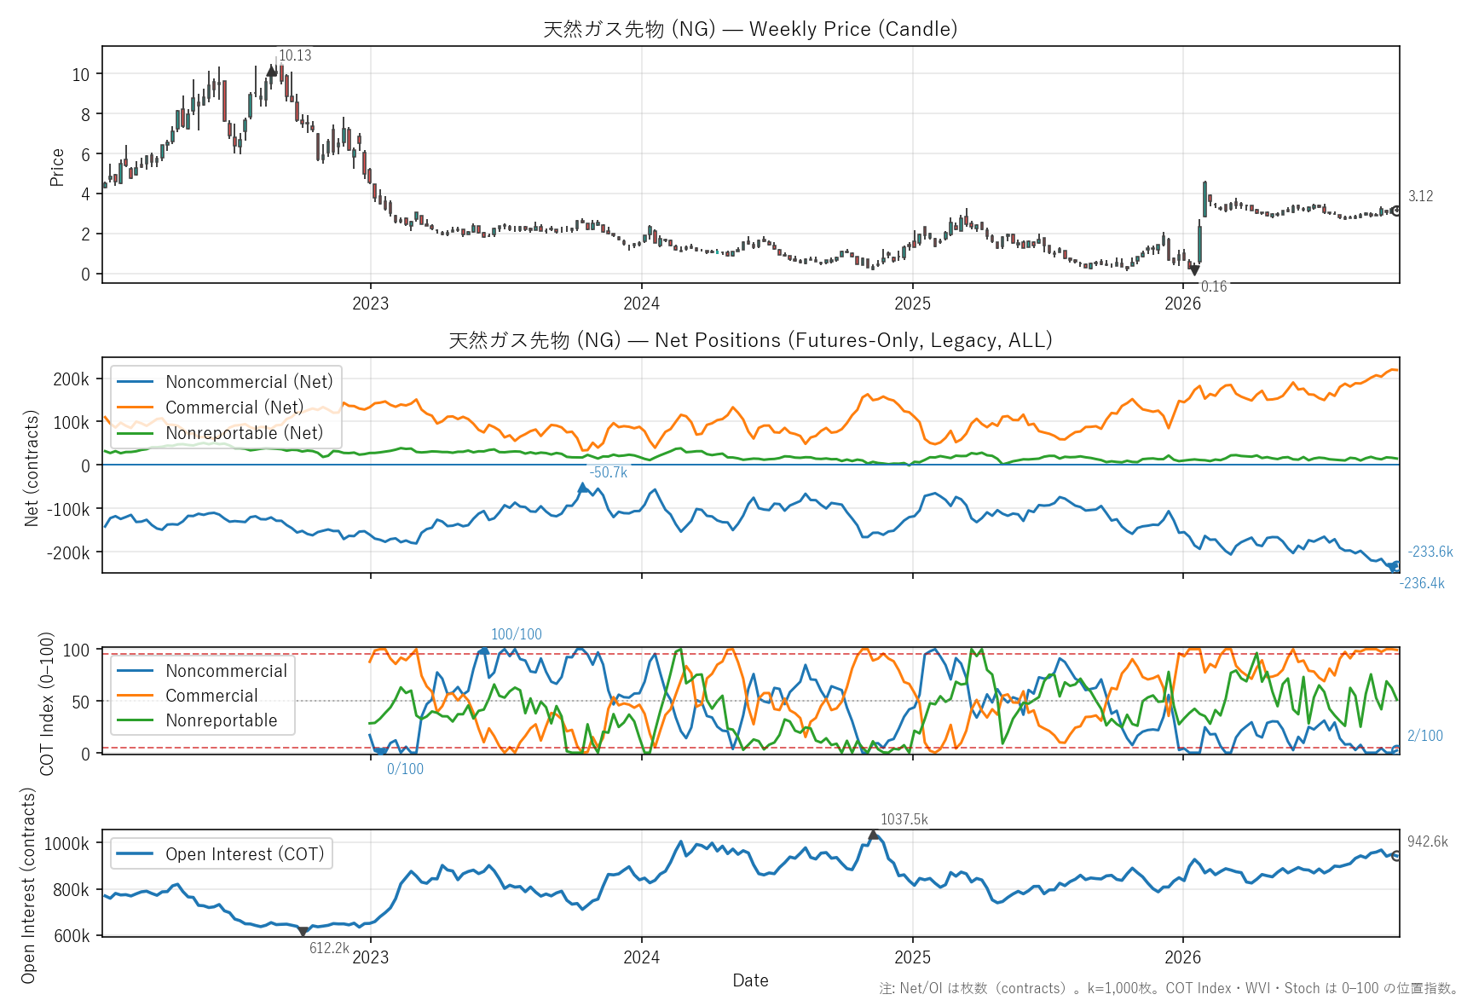Click Commercial entry in COT Index legend
The height and width of the screenshot is (1006, 1473).
point(187,696)
